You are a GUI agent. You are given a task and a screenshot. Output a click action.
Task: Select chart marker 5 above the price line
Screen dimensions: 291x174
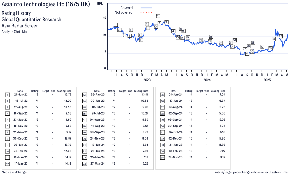point(131,30)
